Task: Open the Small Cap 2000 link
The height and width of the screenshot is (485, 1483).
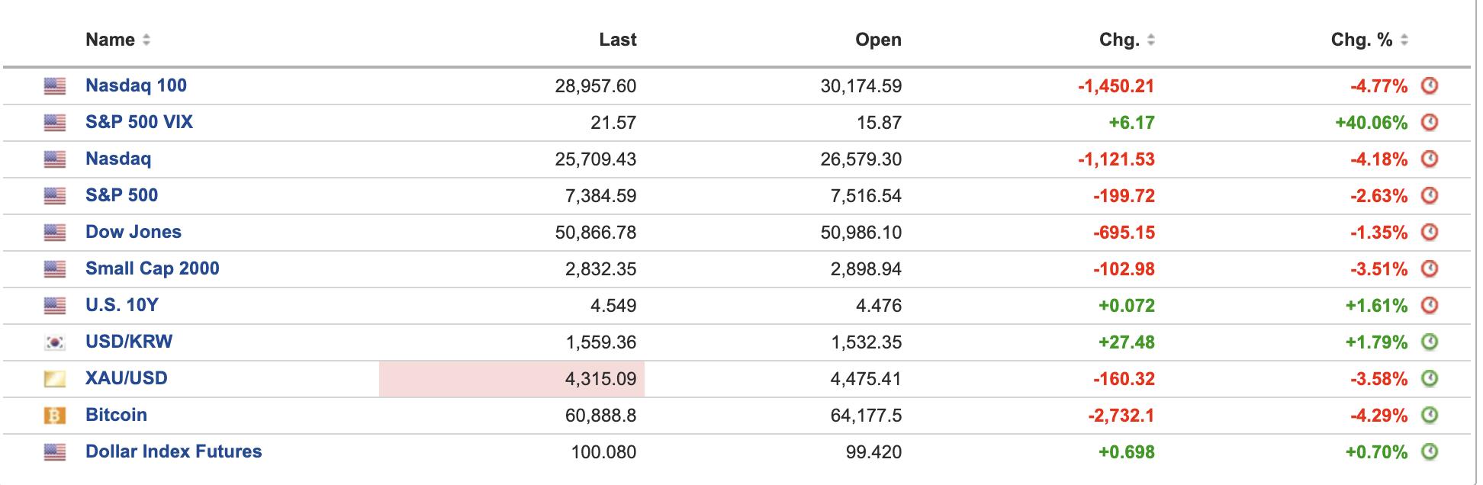Action: [x=153, y=268]
